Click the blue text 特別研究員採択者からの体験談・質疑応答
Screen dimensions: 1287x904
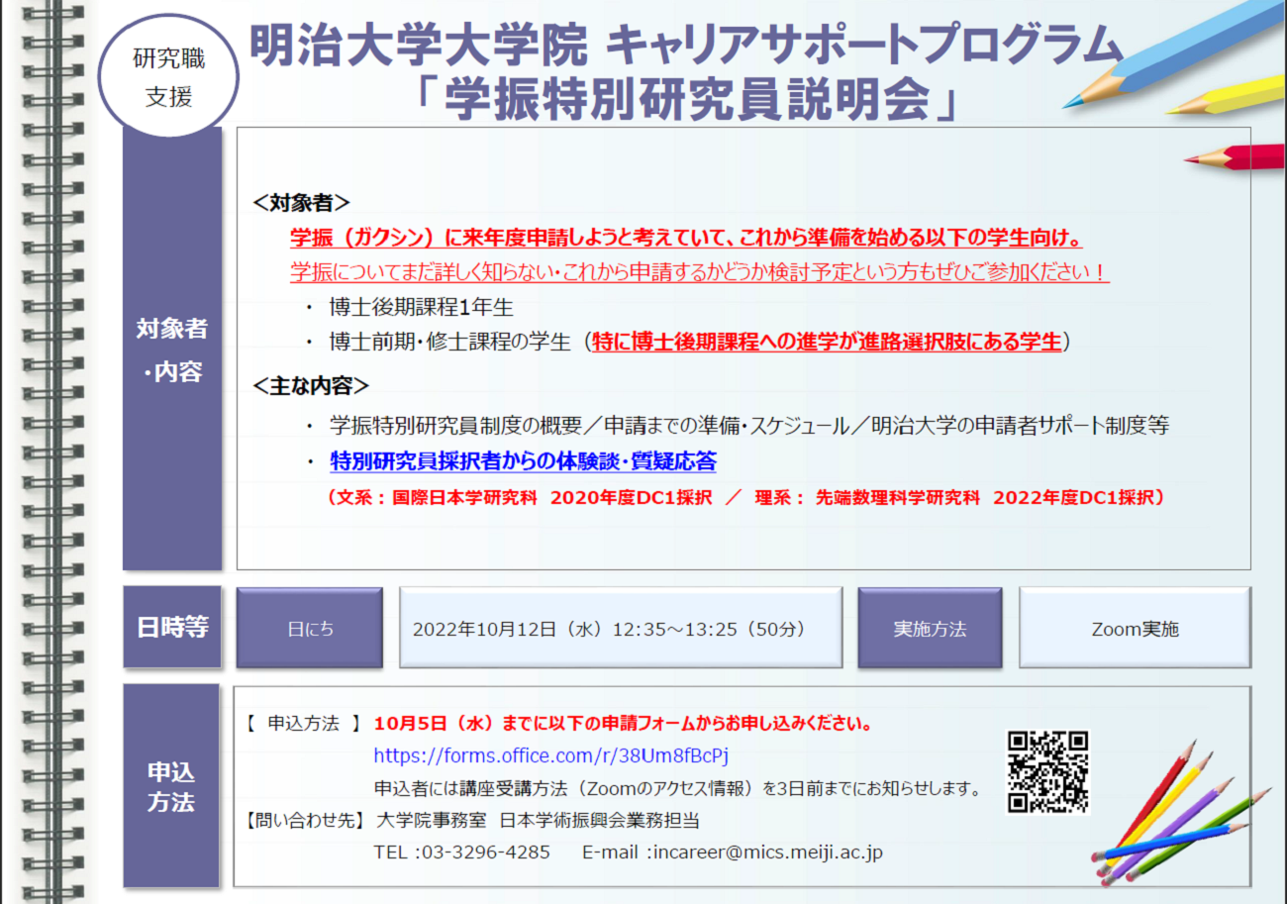coord(523,461)
